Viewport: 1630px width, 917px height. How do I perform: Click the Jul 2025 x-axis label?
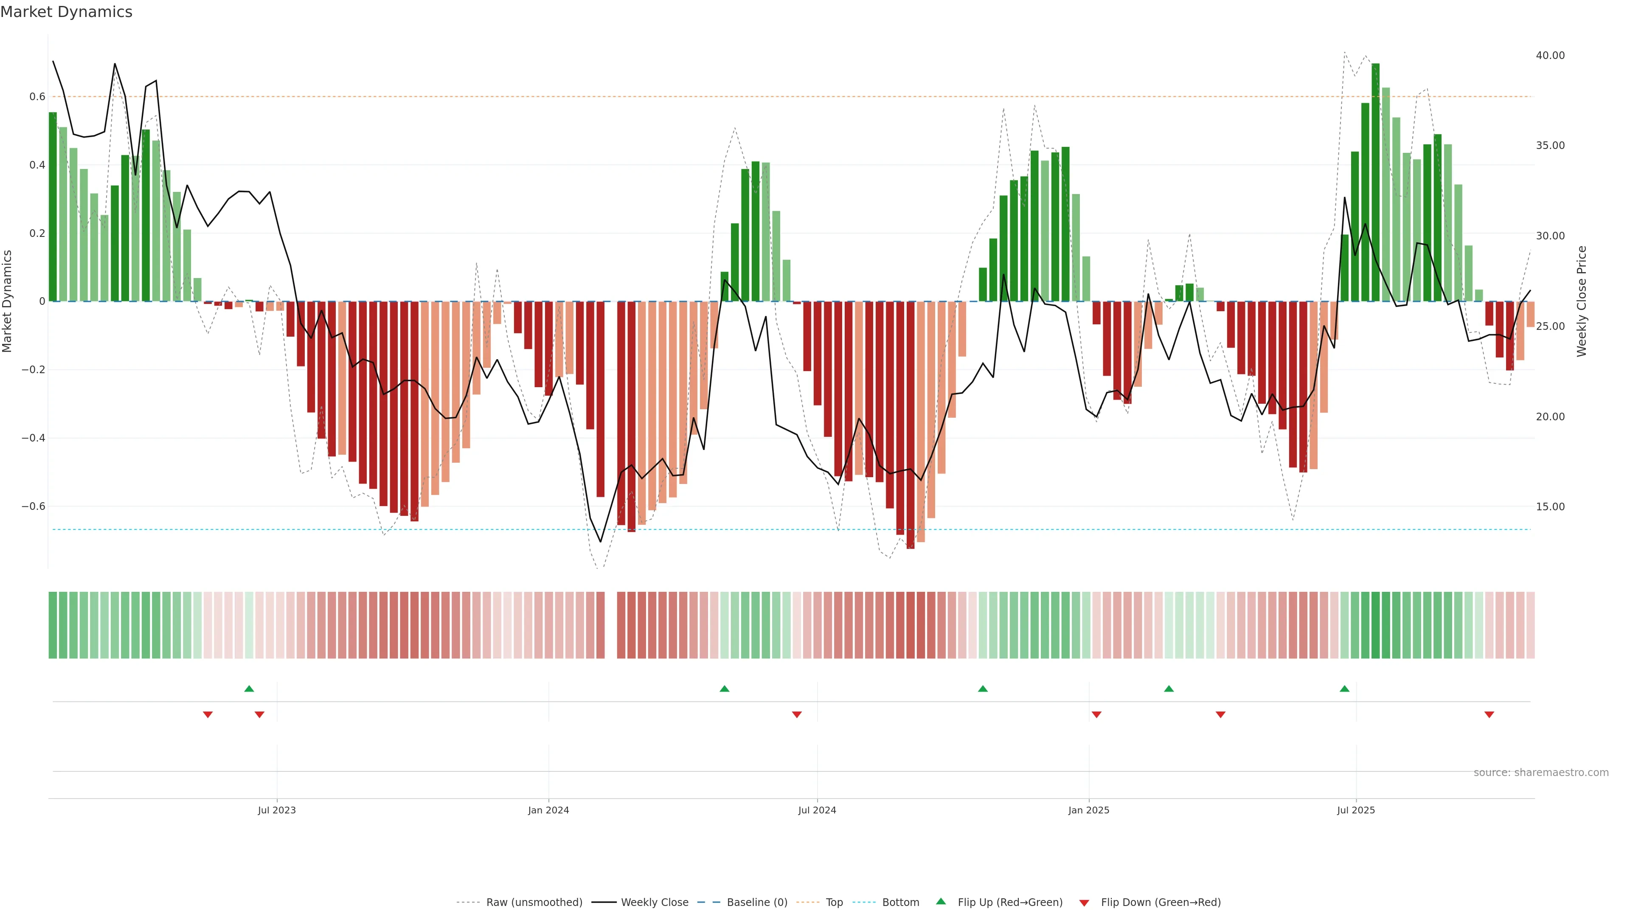click(1355, 810)
